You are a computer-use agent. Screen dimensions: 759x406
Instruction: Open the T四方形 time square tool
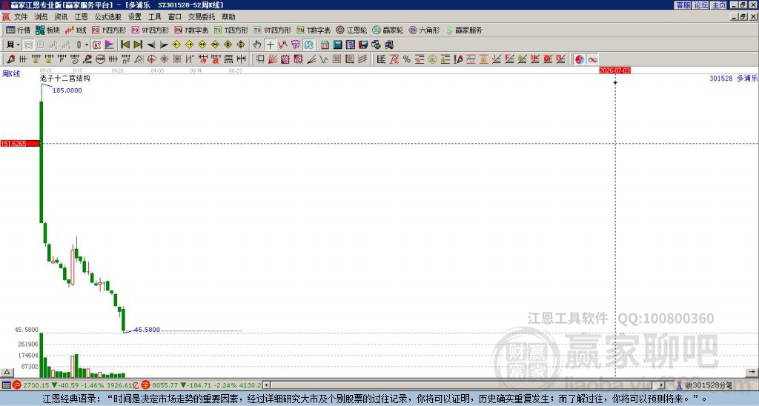(x=231, y=30)
